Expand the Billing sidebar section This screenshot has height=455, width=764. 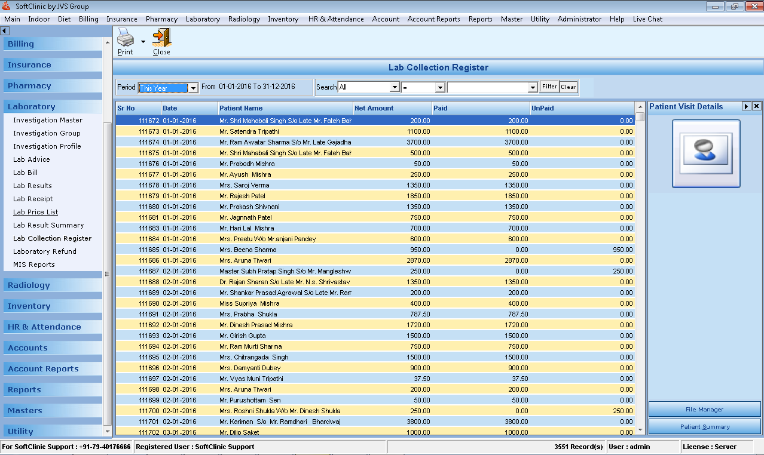pos(53,44)
